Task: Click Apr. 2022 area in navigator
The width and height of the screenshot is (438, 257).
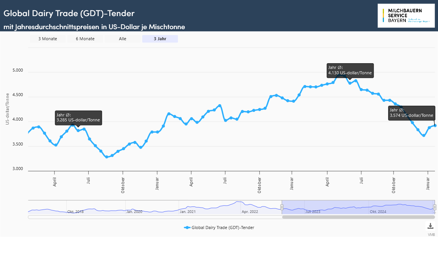Action: click(x=249, y=211)
